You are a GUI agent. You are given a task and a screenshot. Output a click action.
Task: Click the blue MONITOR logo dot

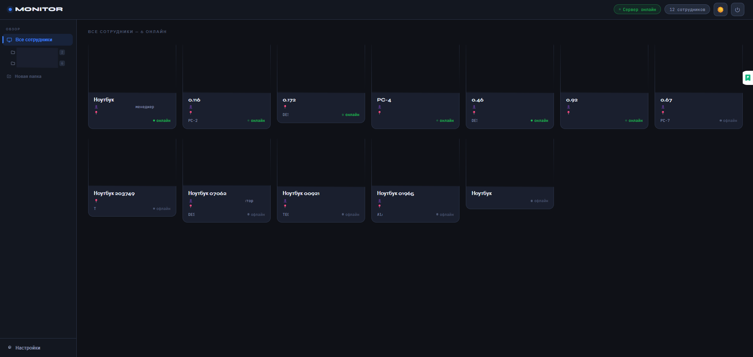pos(10,9)
